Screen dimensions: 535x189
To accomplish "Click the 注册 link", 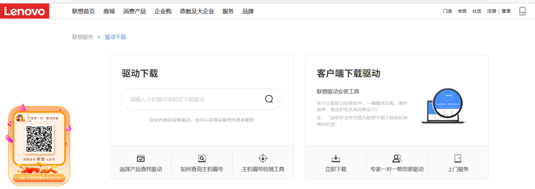I will [492, 11].
